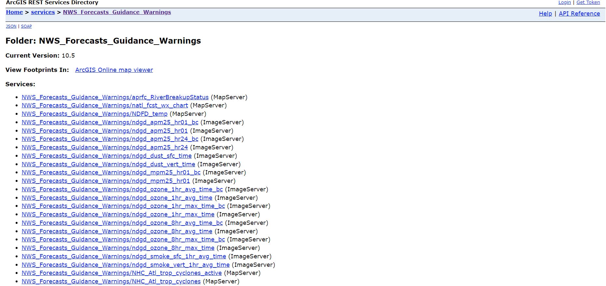Click the Get Token link
The height and width of the screenshot is (286, 606).
pyautogui.click(x=588, y=2)
